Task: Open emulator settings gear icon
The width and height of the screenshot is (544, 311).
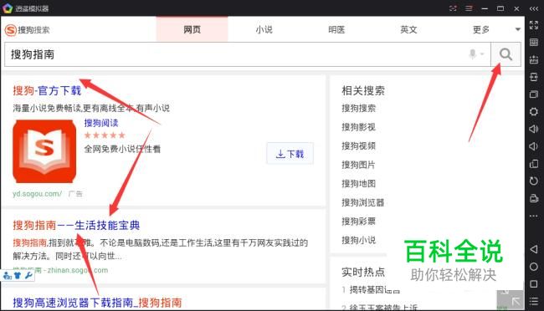Action: click(x=534, y=112)
